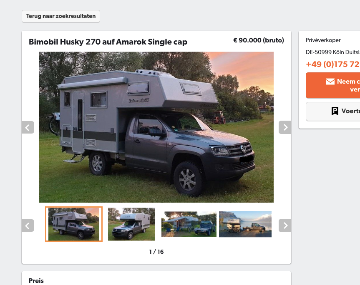
Task: Open the first thumbnail with the sunset camper
Action: click(74, 224)
